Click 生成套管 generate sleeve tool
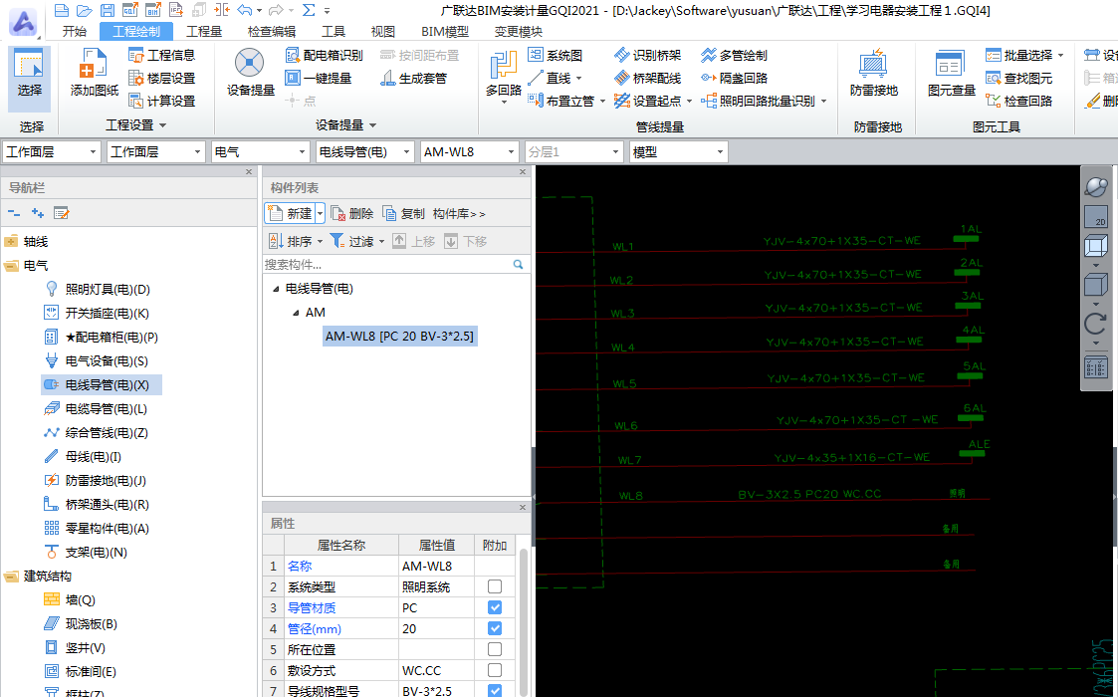This screenshot has width=1118, height=697. click(x=413, y=78)
